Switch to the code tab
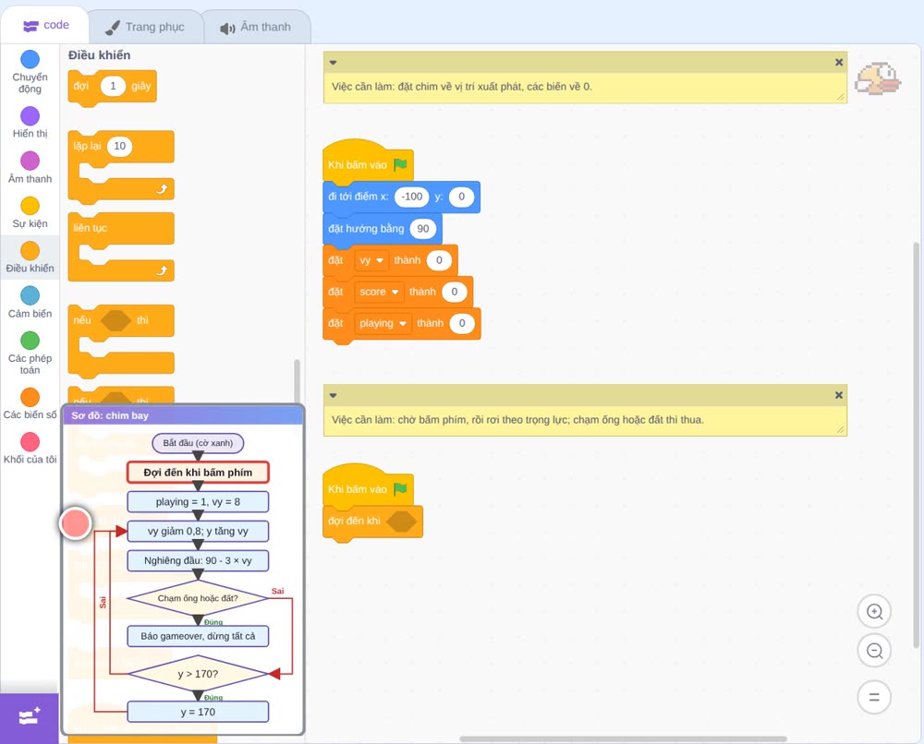The height and width of the screenshot is (744, 924). click(x=45, y=25)
